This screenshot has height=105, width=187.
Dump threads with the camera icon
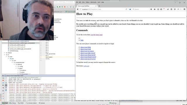pyautogui.click(x=3, y=85)
